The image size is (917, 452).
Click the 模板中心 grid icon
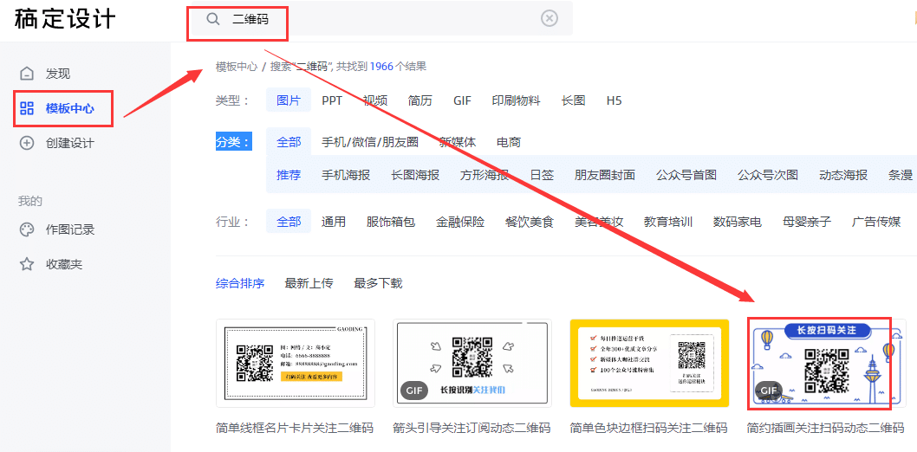tap(27, 108)
